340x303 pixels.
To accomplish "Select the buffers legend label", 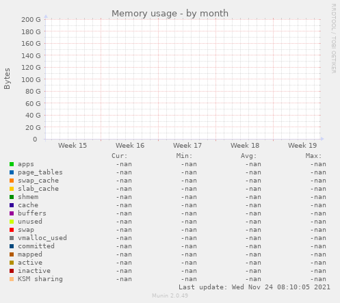I will click(x=32, y=213).
